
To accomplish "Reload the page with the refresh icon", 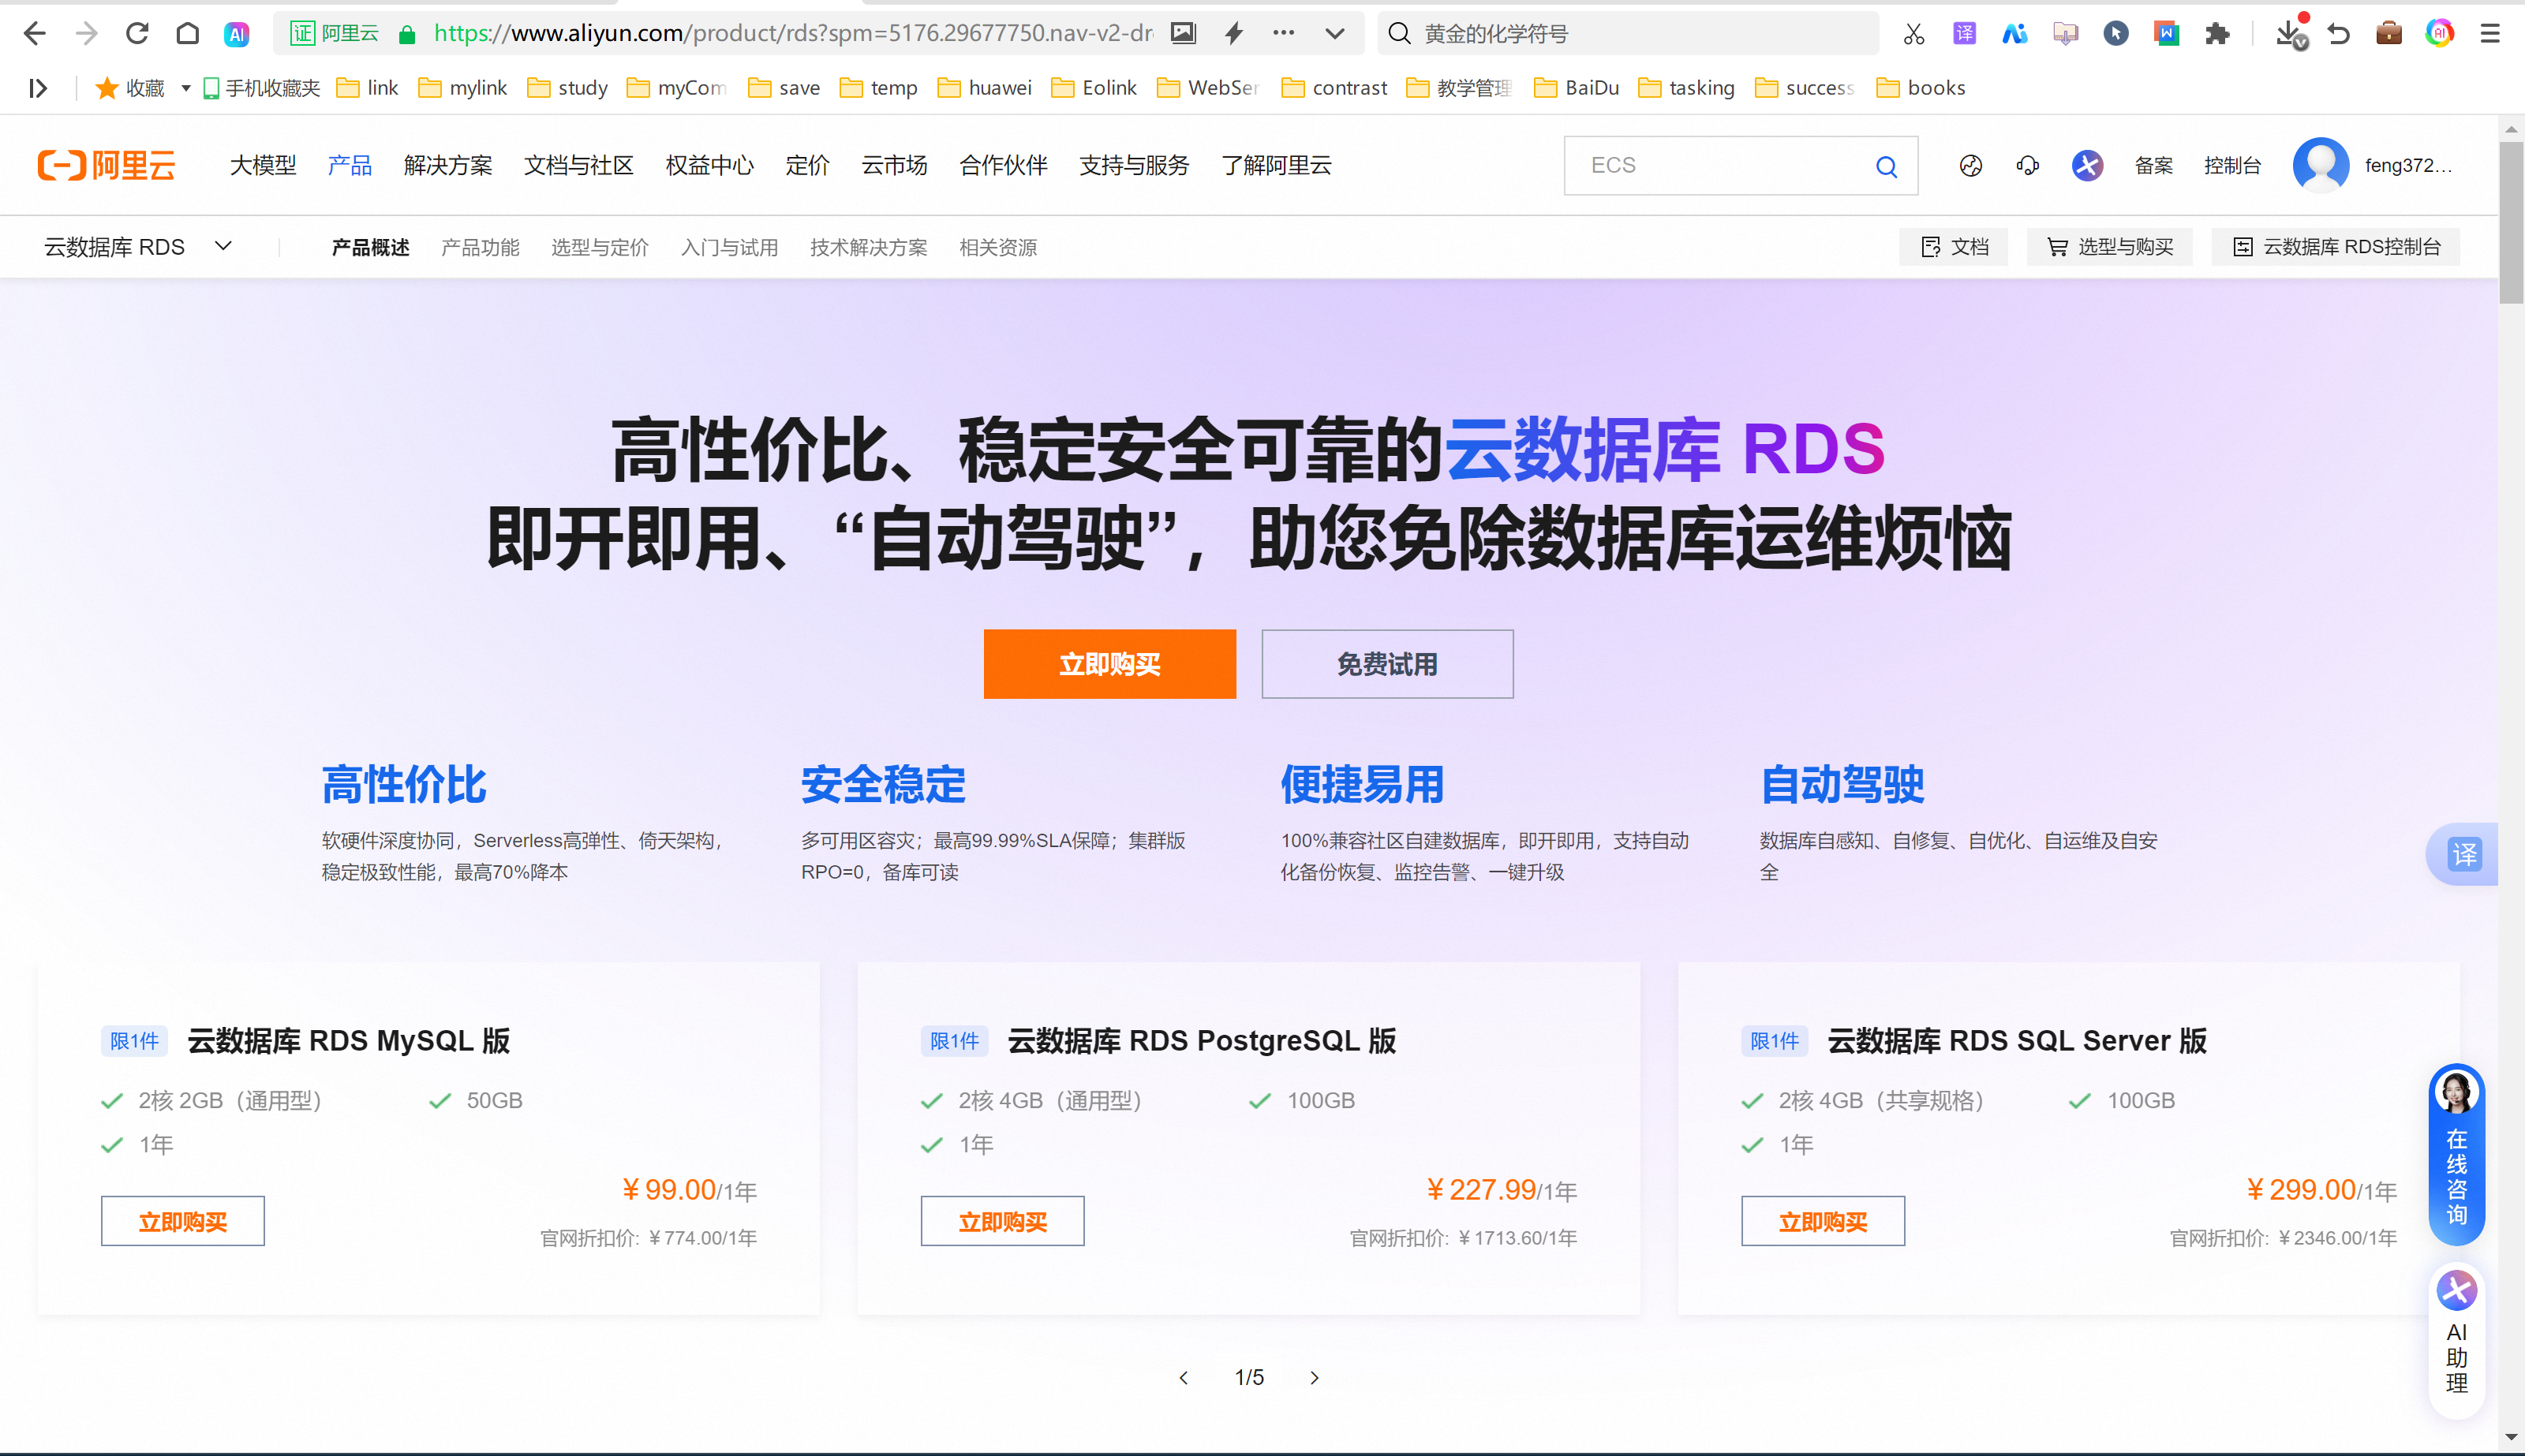I will (x=137, y=34).
